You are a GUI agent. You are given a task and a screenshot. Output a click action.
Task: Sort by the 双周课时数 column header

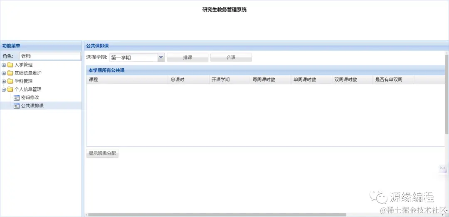click(353, 80)
